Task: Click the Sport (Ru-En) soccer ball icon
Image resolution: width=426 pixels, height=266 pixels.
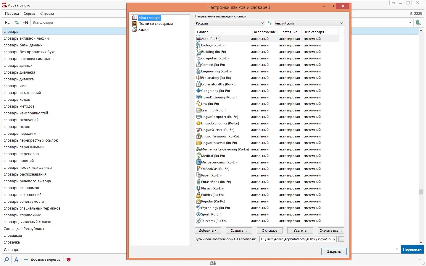Action: coord(199,214)
